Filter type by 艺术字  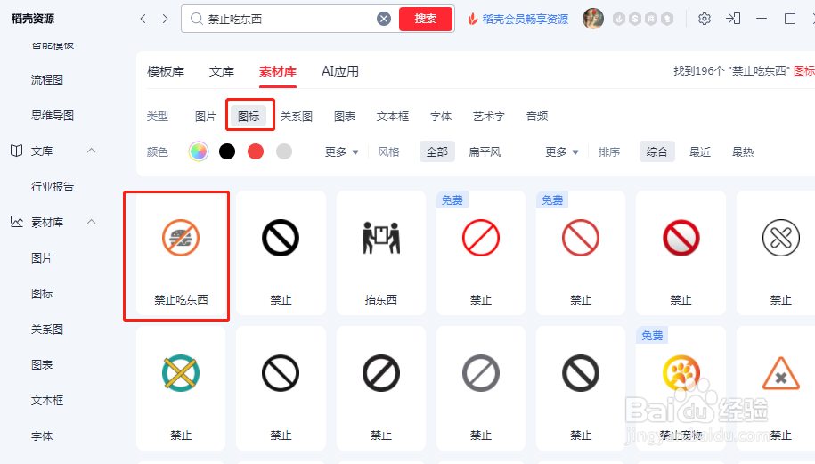pyautogui.click(x=489, y=117)
